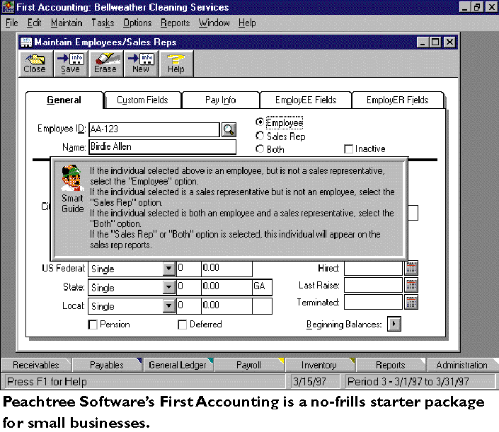
Task: Click the Last Raise date field
Action: pyautogui.click(x=373, y=285)
